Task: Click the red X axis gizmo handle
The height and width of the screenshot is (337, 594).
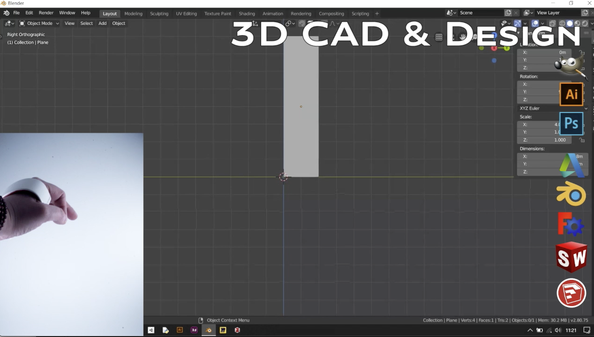Action: pyautogui.click(x=494, y=48)
